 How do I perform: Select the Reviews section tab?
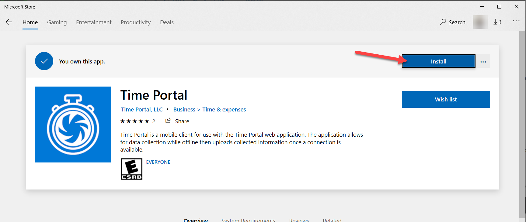click(299, 220)
